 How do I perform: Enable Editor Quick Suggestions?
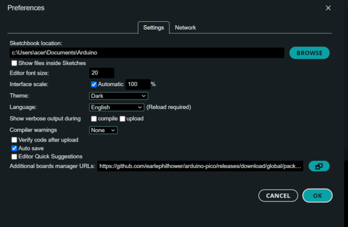click(14, 157)
